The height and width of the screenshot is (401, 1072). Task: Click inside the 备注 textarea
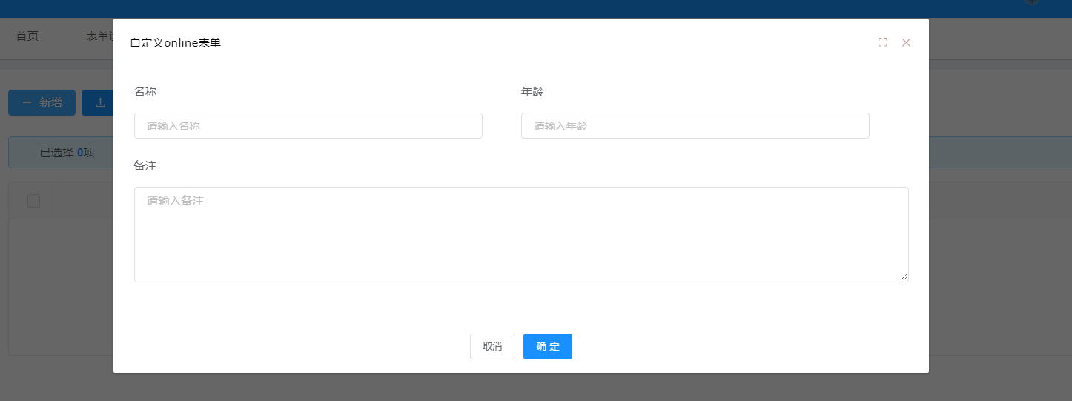(x=520, y=233)
